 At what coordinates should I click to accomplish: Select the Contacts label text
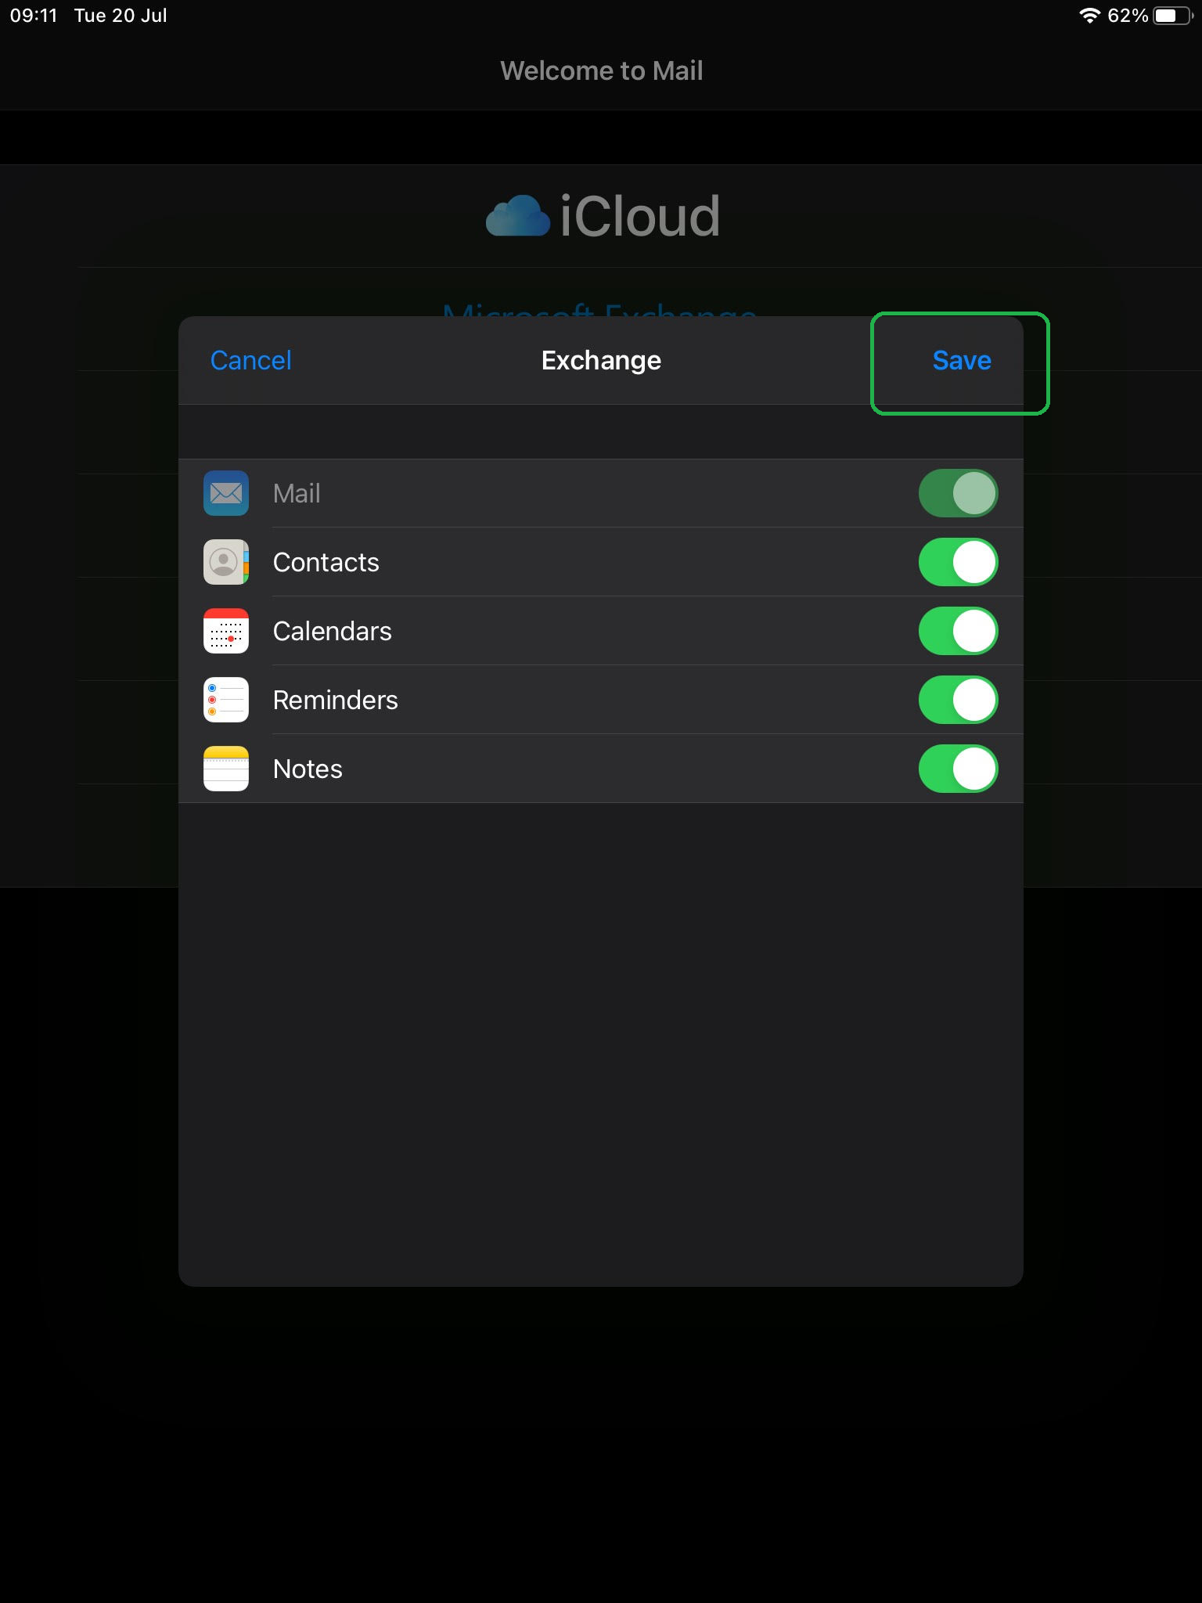[x=326, y=562]
